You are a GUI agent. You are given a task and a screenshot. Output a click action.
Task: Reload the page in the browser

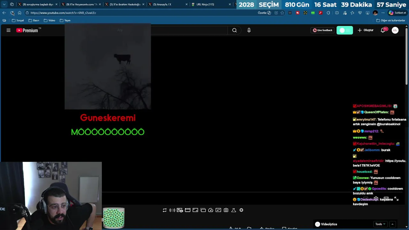point(12,13)
